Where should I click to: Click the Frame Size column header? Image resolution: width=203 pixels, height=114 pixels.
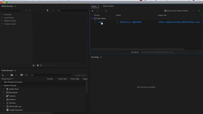(62, 79)
